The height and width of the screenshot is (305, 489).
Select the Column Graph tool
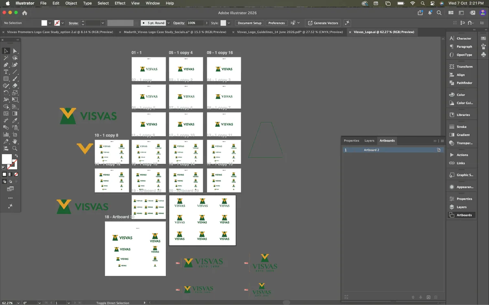coord(6,134)
